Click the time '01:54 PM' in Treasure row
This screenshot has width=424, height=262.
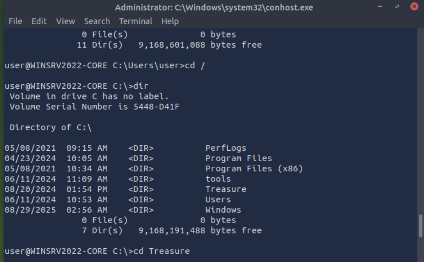(x=87, y=189)
